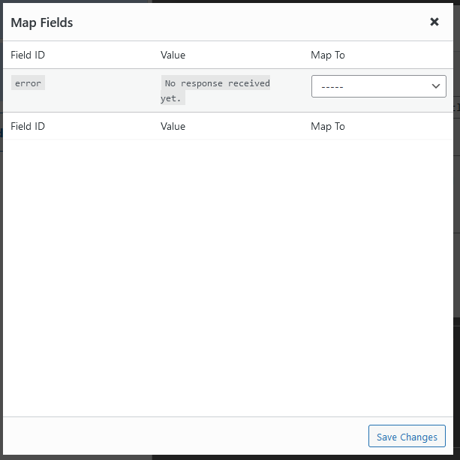Click the dialog footer bar beside Save Changes
This screenshot has height=460, width=460.
point(188,437)
